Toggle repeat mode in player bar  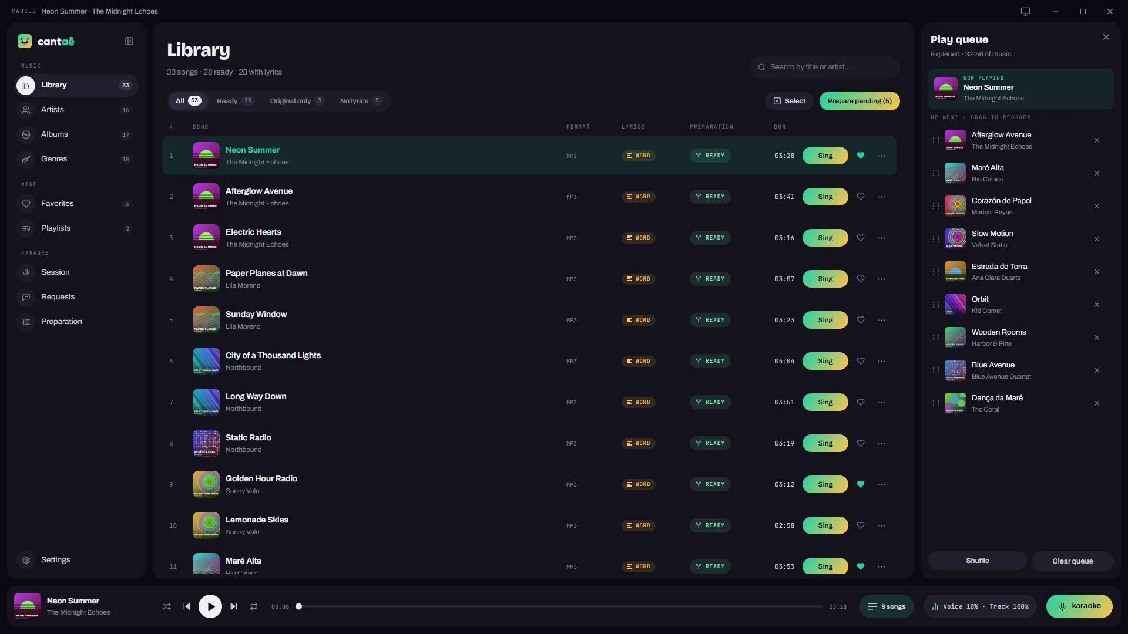pyautogui.click(x=254, y=606)
